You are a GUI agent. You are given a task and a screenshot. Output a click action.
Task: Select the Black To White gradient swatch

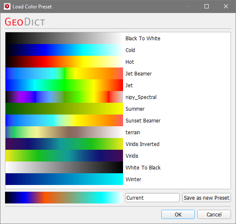(64, 38)
